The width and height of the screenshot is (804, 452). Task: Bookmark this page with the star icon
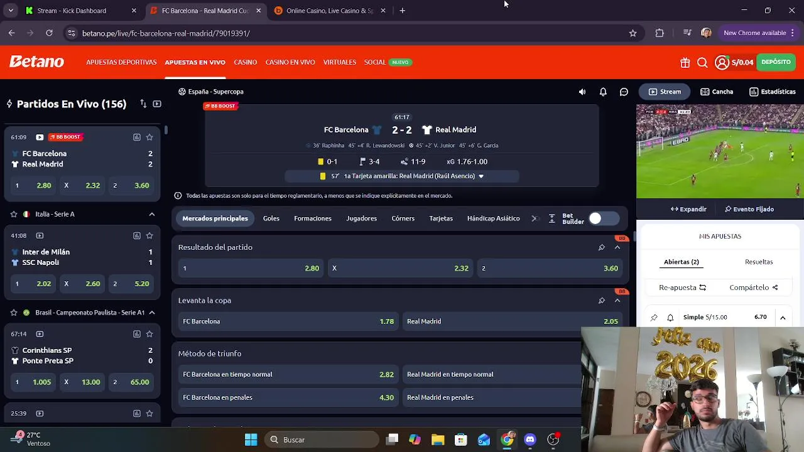pos(633,33)
